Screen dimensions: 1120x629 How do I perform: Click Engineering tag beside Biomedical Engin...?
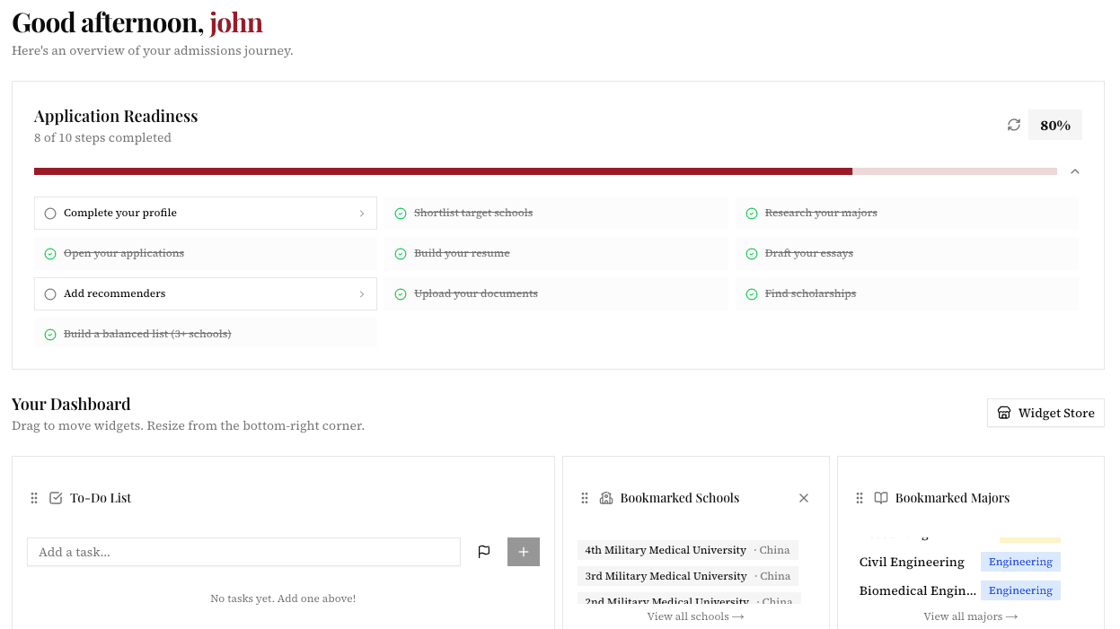point(1020,590)
